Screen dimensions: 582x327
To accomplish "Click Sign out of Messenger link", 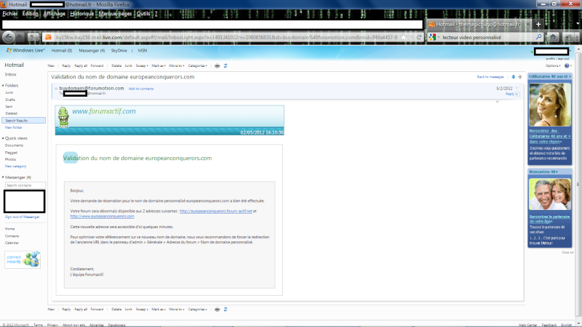I will (x=22, y=217).
